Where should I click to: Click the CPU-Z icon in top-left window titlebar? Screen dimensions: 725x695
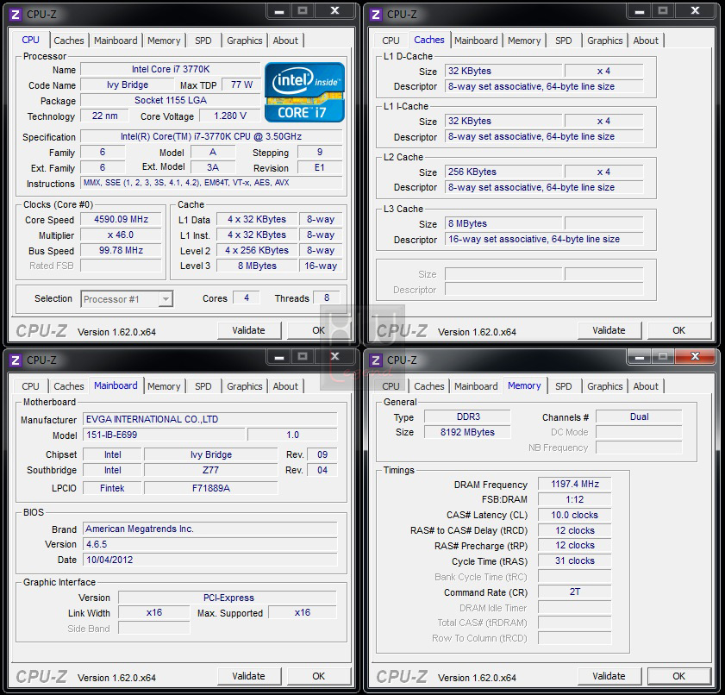15,15
